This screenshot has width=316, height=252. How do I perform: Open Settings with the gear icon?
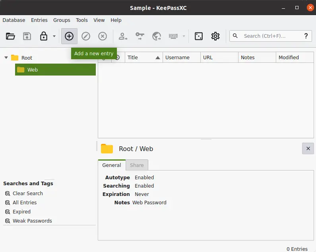coord(215,36)
